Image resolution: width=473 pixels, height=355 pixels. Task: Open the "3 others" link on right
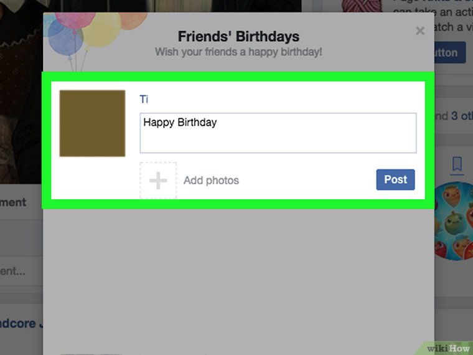tap(462, 116)
